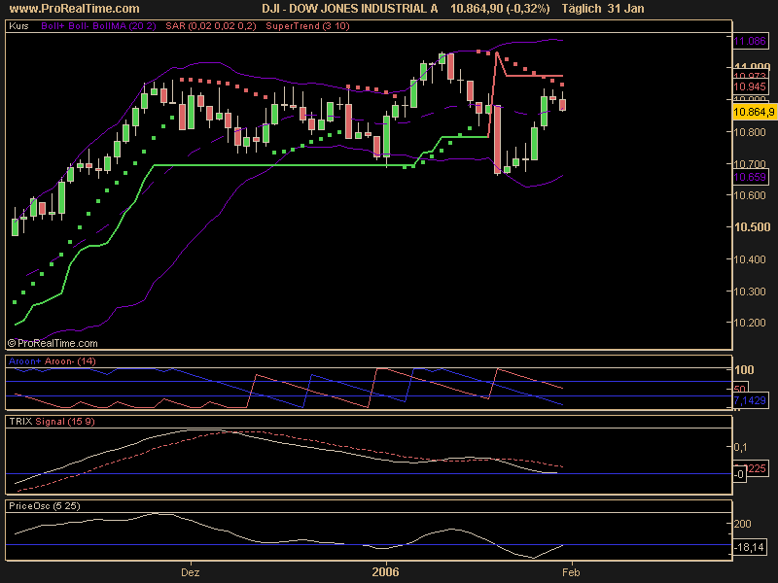The height and width of the screenshot is (583, 778).
Task: Click the www.ProRealTime.com header link
Action: tap(75, 9)
